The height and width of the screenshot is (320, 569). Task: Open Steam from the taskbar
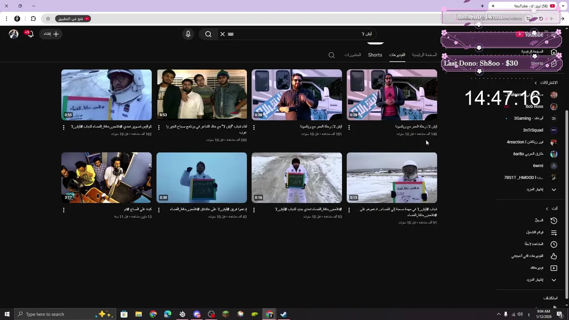[x=284, y=314]
